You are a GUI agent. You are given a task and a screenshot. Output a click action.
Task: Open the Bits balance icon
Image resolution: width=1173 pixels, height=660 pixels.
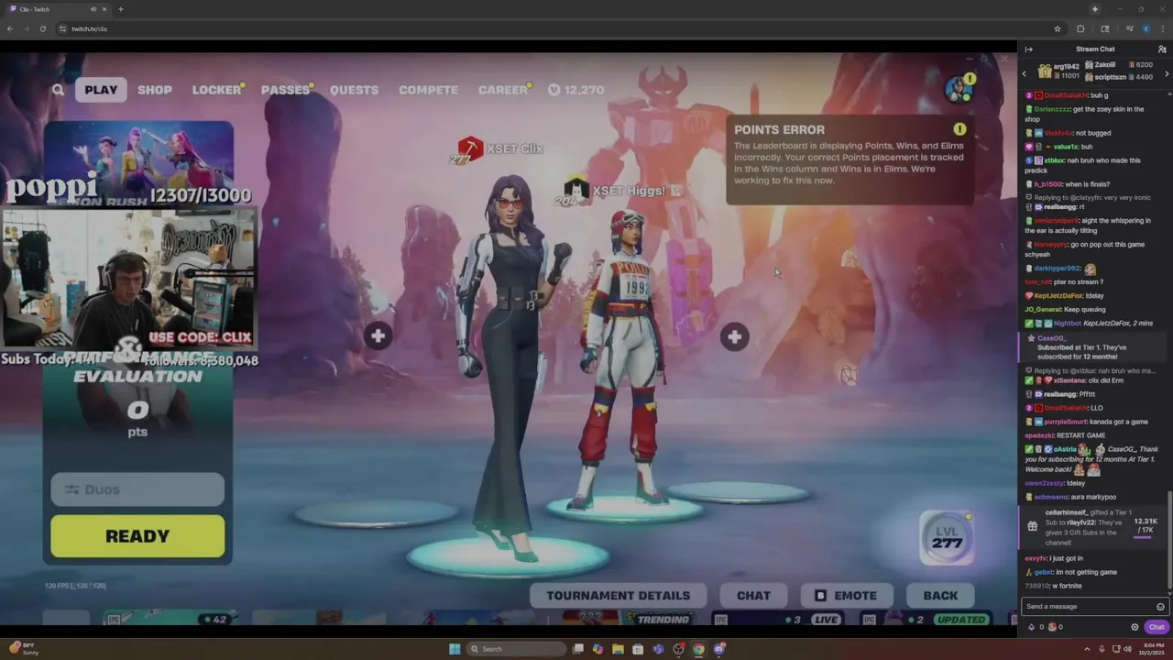click(1032, 627)
